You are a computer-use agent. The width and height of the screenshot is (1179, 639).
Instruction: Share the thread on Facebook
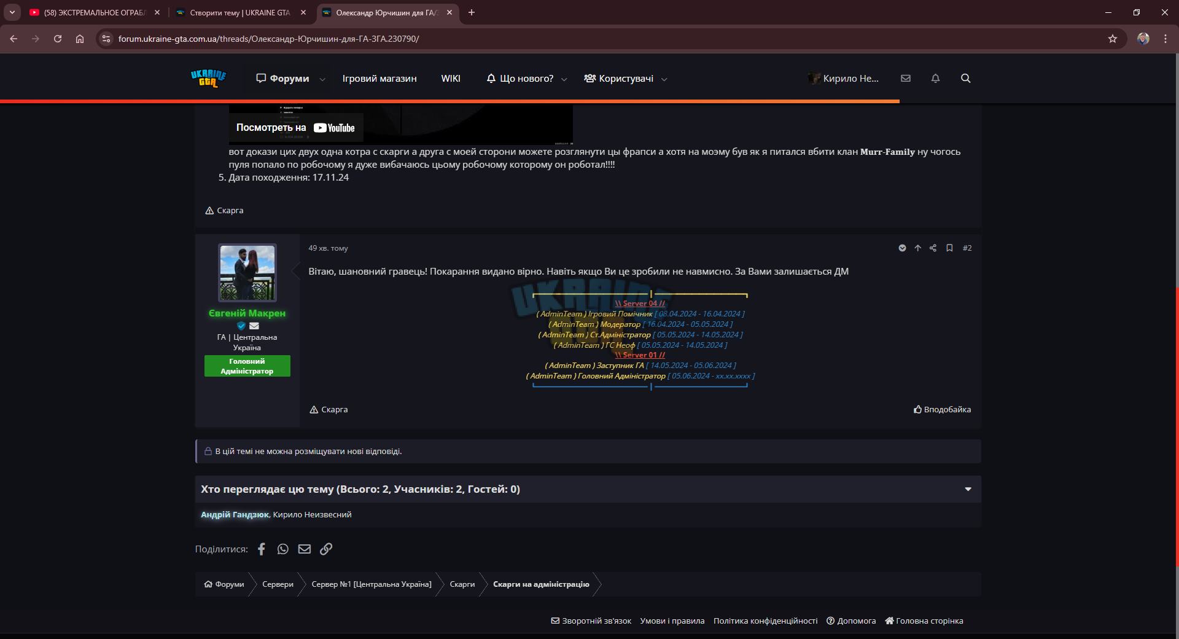[262, 549]
